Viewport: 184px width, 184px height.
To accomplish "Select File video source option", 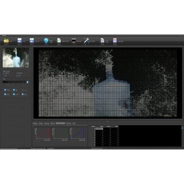I will tap(5, 75).
